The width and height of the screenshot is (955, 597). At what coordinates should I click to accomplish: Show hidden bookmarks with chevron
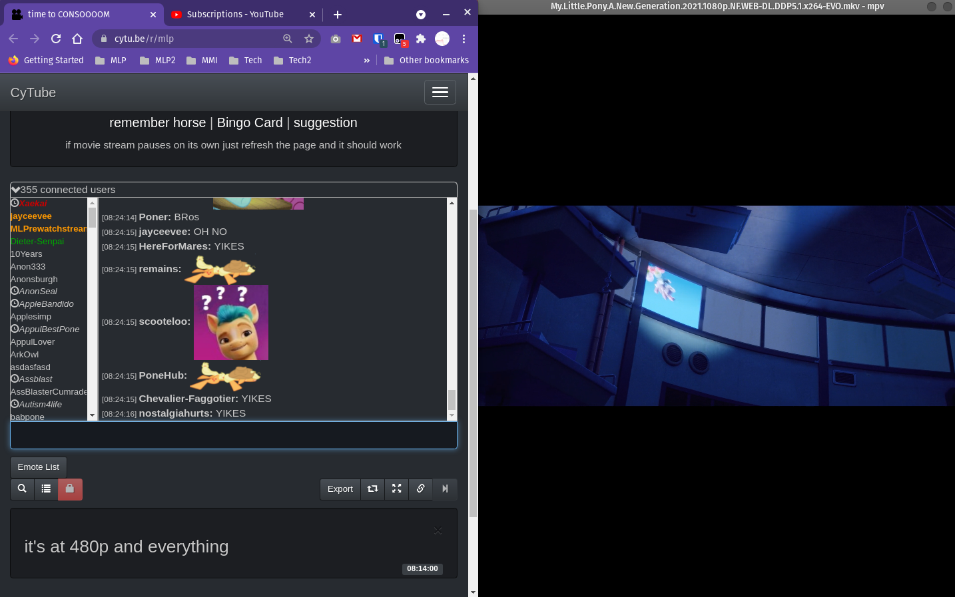[x=366, y=60]
